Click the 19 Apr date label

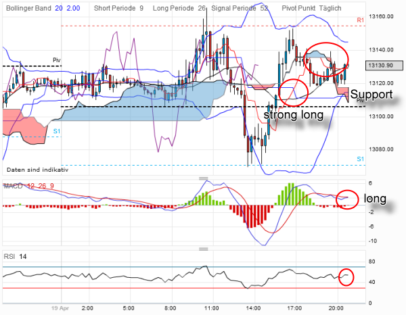point(60,308)
